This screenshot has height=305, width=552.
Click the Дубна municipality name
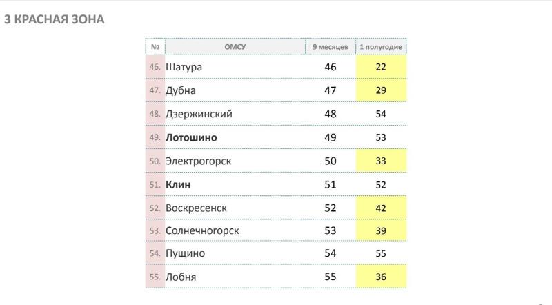(x=181, y=90)
